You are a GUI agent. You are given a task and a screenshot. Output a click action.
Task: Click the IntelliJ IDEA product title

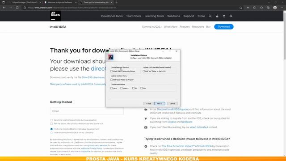pos(58,27)
